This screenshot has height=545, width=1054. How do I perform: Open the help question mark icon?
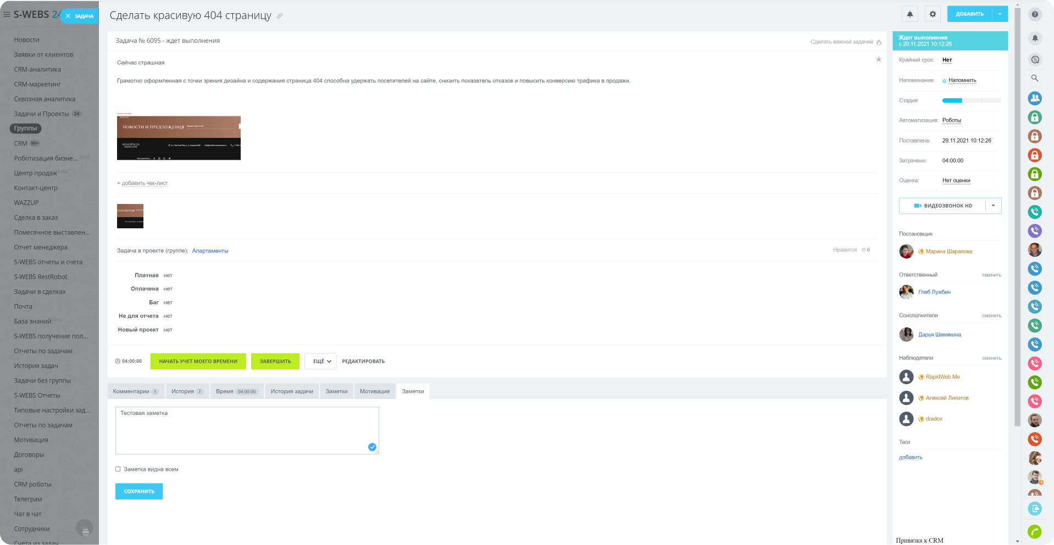point(1035,14)
